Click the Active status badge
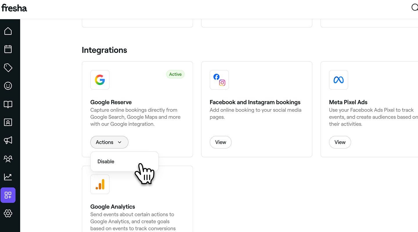The width and height of the screenshot is (418, 232). click(x=175, y=74)
